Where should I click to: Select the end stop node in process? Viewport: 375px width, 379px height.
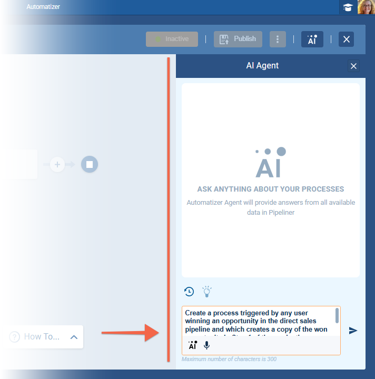(x=90, y=165)
